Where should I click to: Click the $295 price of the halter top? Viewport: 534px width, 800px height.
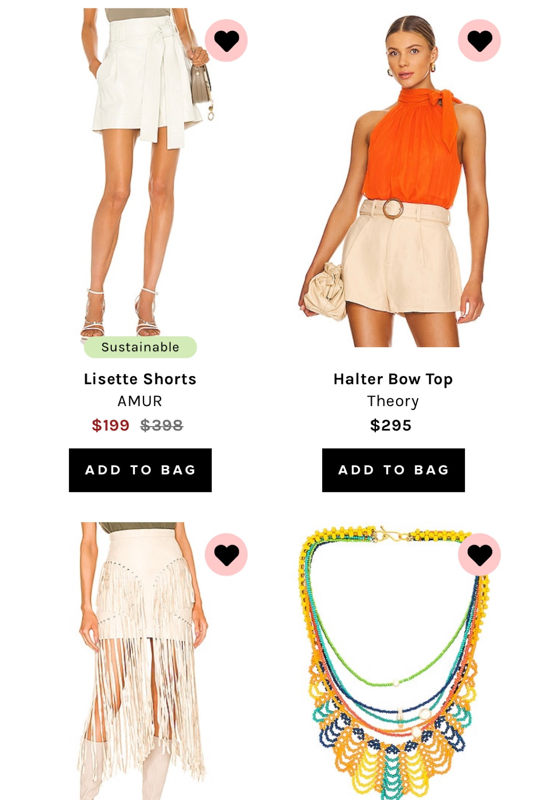pos(391,425)
